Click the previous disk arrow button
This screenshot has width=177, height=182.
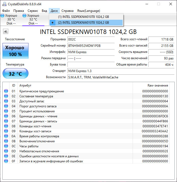6,32
